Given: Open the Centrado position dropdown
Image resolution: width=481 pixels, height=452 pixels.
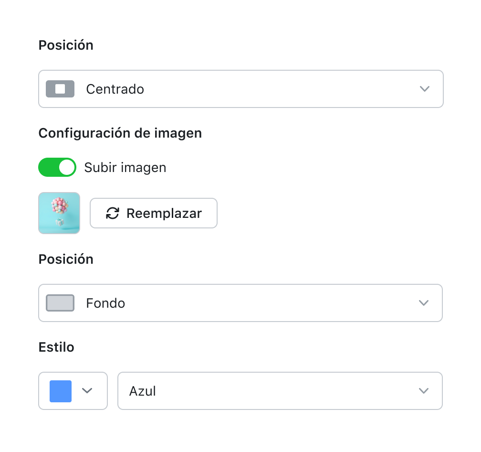Looking at the screenshot, I should click(240, 89).
